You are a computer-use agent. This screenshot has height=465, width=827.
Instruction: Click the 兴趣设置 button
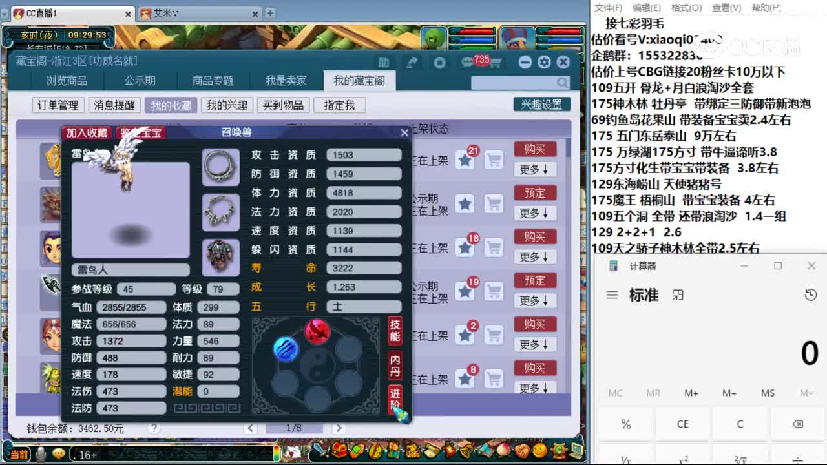point(541,104)
